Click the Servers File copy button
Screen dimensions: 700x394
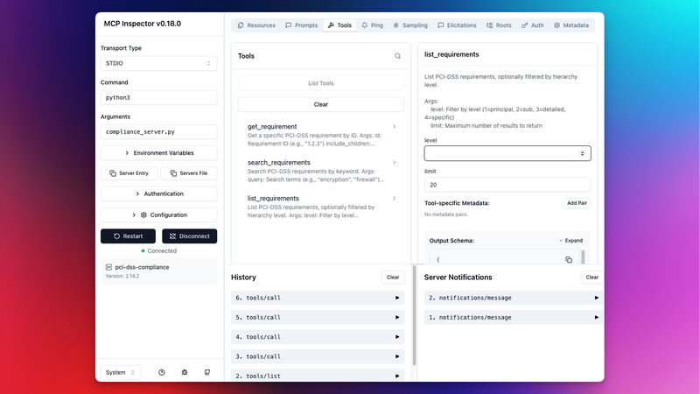click(189, 173)
